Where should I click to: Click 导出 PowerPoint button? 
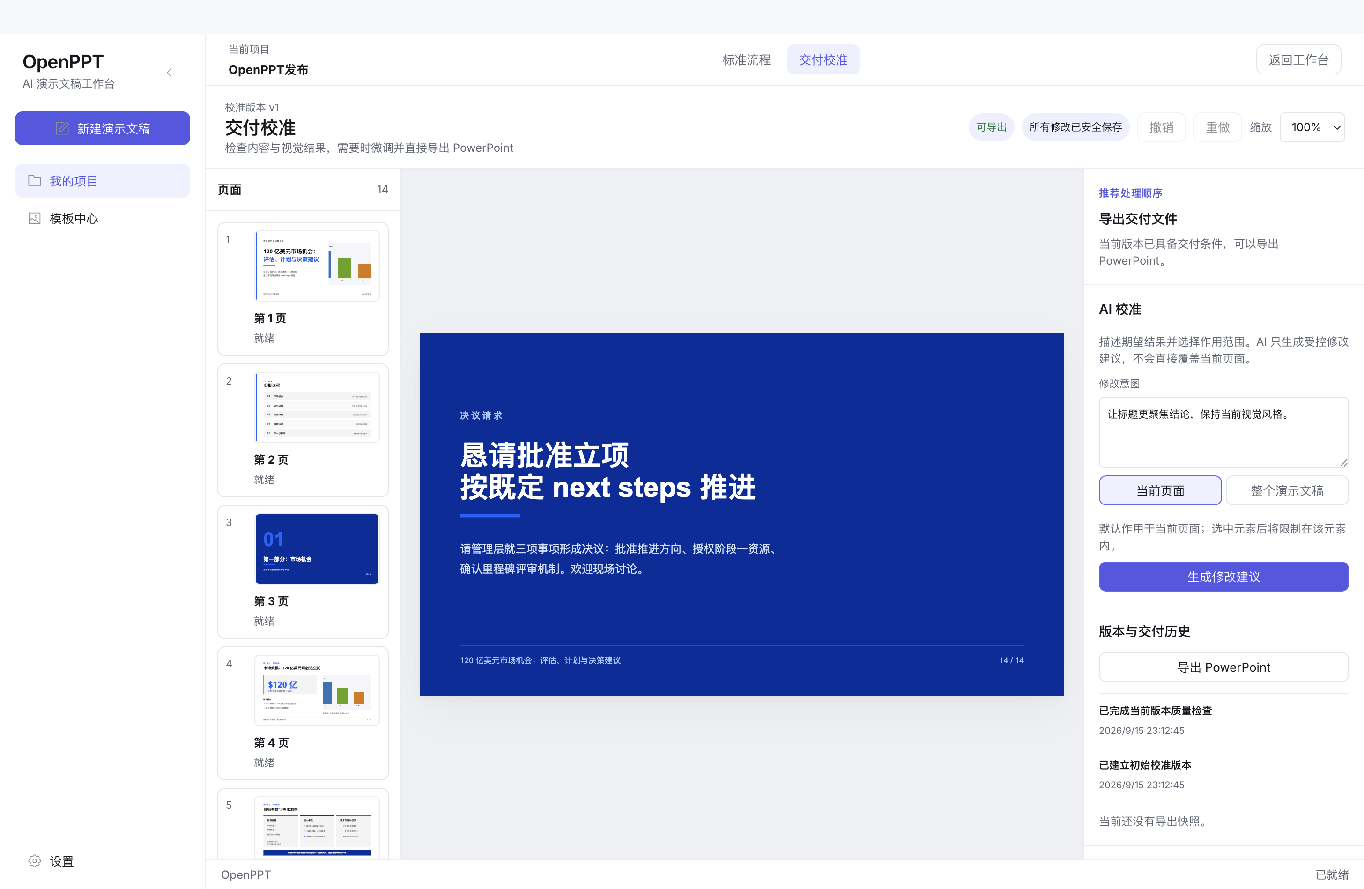(x=1223, y=667)
